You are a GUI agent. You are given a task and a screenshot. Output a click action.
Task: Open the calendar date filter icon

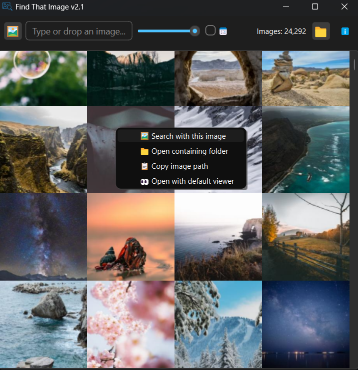[223, 31]
